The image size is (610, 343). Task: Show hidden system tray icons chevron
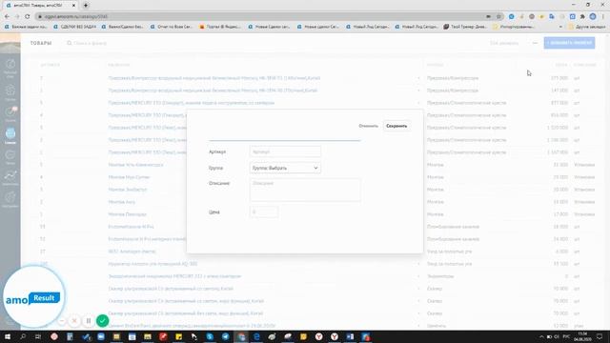click(541, 336)
